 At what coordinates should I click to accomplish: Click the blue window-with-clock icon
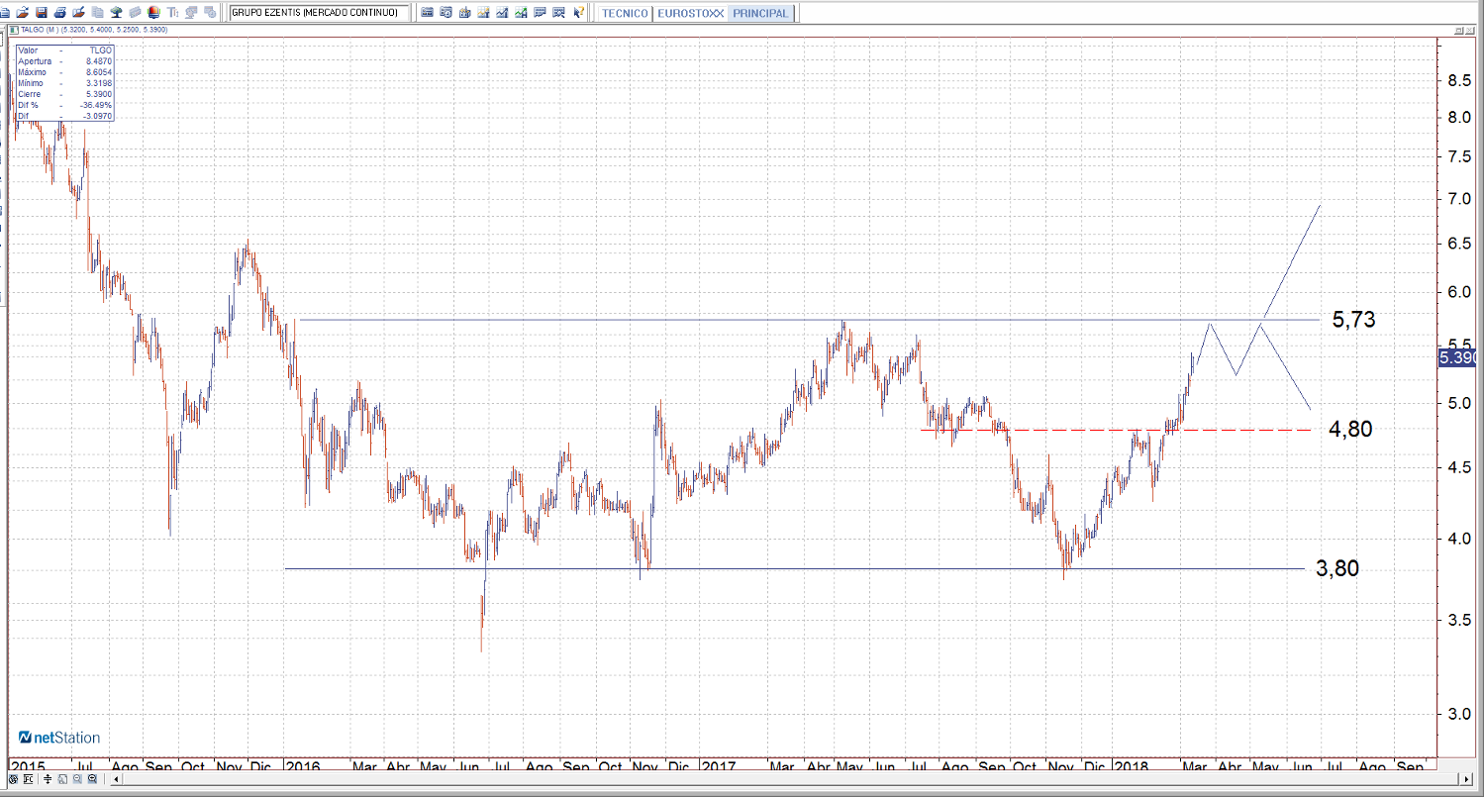(445, 13)
